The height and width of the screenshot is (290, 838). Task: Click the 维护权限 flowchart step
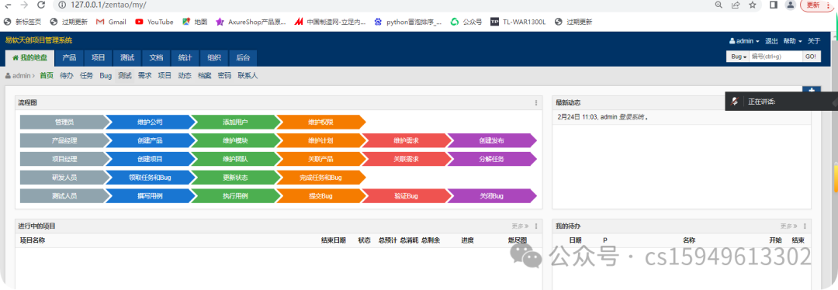pos(320,123)
